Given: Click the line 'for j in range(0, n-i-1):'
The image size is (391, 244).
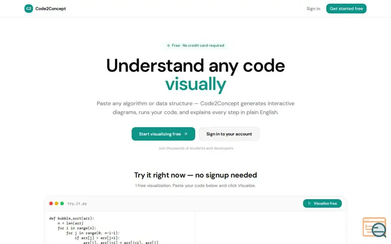Looking at the screenshot, I should click(93, 233).
